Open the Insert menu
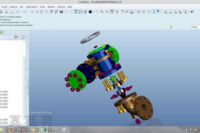This screenshot has width=200, height=133. (x=4, y=7)
